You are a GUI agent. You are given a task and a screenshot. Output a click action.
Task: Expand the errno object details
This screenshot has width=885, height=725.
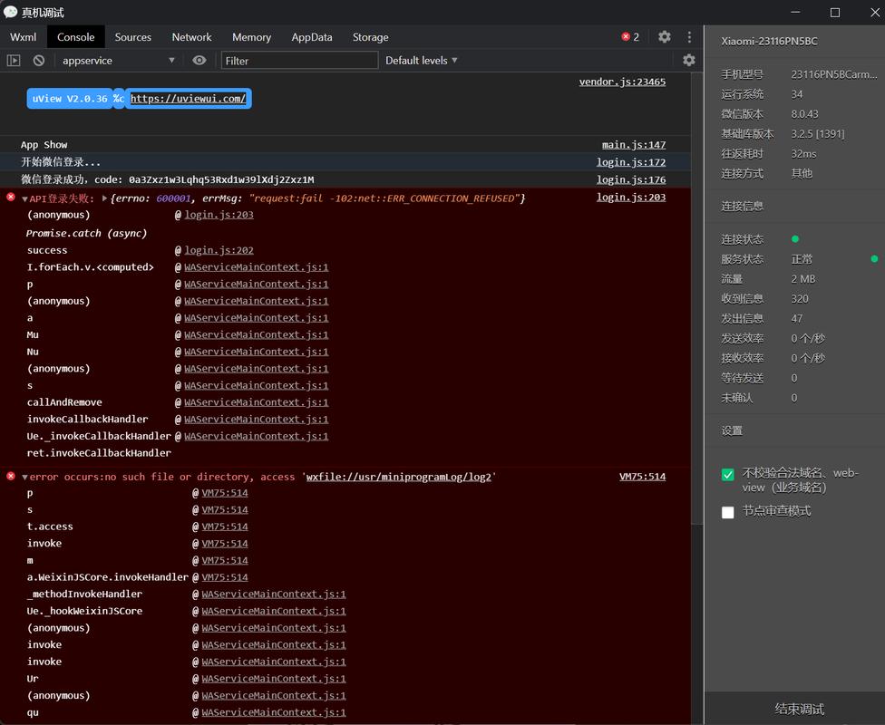coord(105,198)
